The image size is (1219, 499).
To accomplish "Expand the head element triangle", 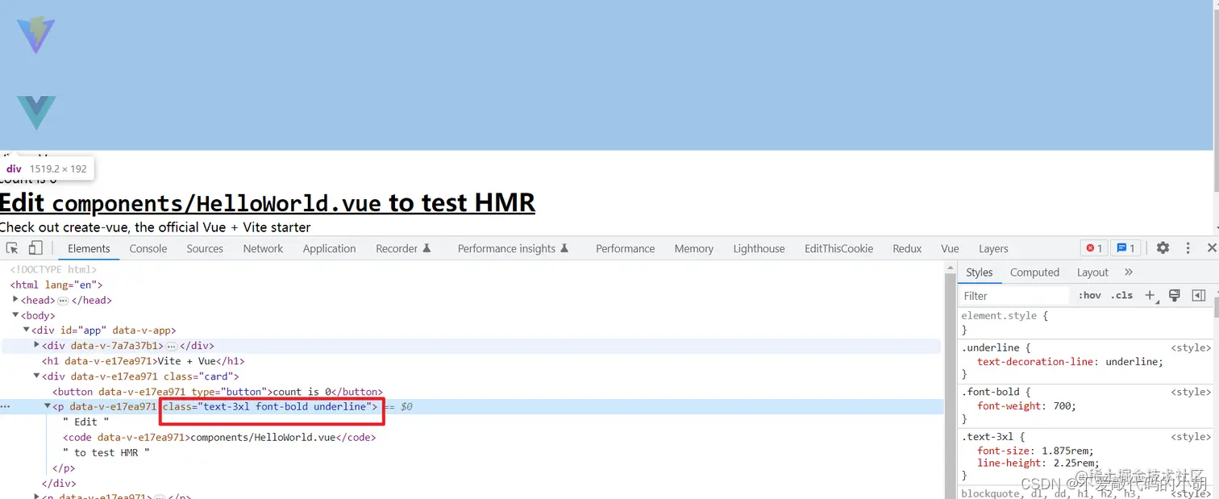I will click(x=15, y=300).
